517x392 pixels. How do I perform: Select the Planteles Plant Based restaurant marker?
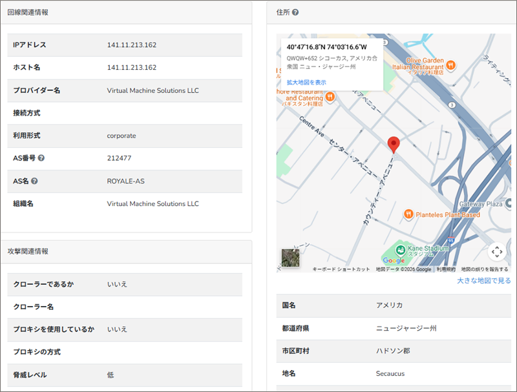click(408, 214)
